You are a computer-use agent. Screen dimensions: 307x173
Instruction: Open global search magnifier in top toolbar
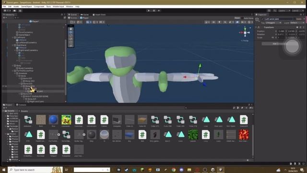click(275, 11)
